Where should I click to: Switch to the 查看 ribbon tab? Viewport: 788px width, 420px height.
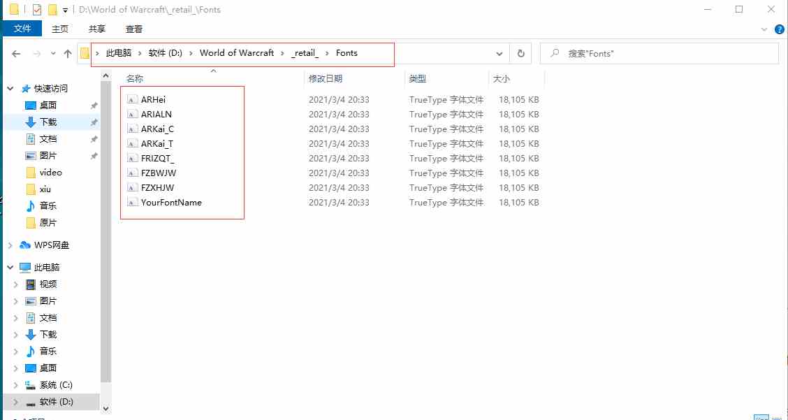point(133,29)
